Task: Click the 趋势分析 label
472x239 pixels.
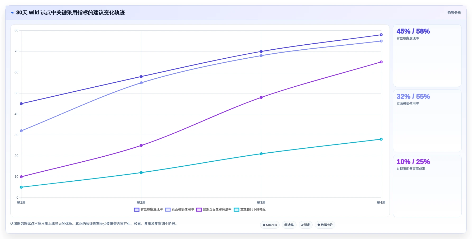Action: [454, 13]
